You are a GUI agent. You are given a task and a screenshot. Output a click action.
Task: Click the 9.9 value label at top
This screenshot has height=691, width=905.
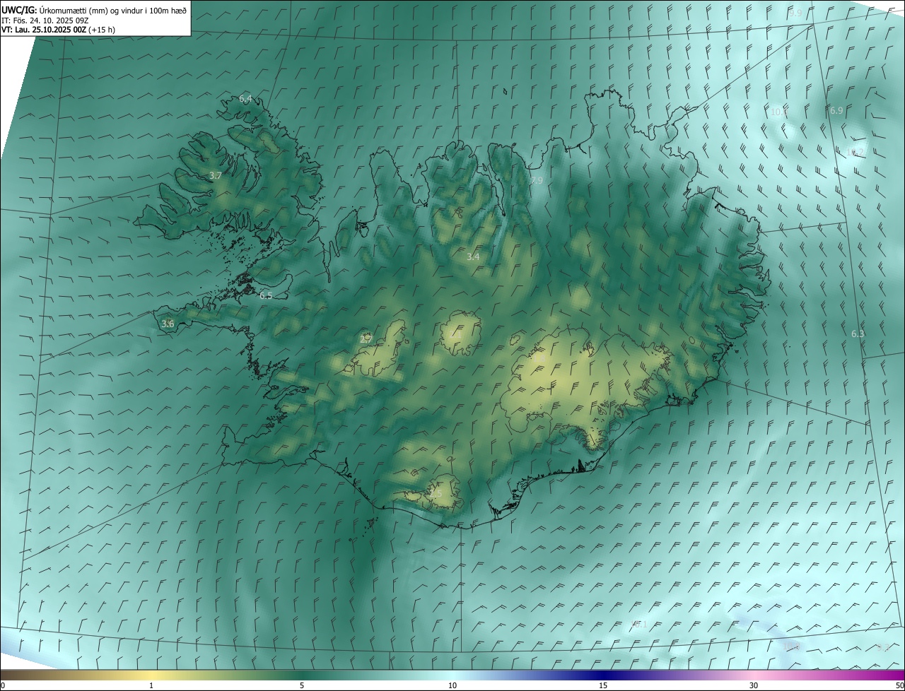point(795,13)
